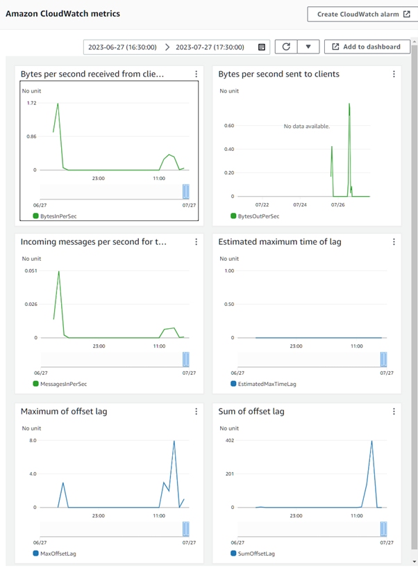418x573 pixels.
Task: Open options menu for Bytes per second sent widget
Action: [394, 74]
